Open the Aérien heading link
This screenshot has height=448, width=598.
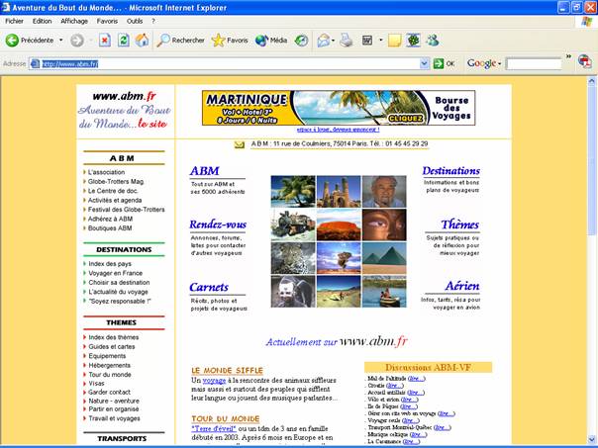pos(461,286)
